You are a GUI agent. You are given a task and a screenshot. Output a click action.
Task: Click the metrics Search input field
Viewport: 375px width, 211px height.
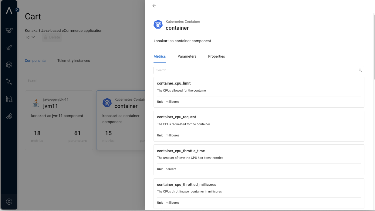255,70
